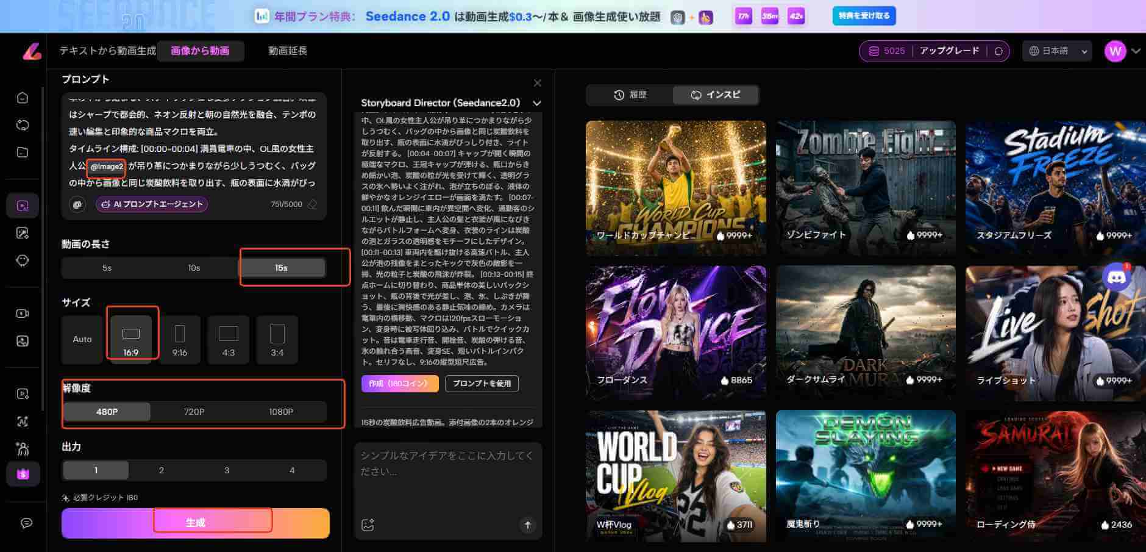Image resolution: width=1146 pixels, height=552 pixels.
Task: Set resolution to 480P
Action: [107, 412]
